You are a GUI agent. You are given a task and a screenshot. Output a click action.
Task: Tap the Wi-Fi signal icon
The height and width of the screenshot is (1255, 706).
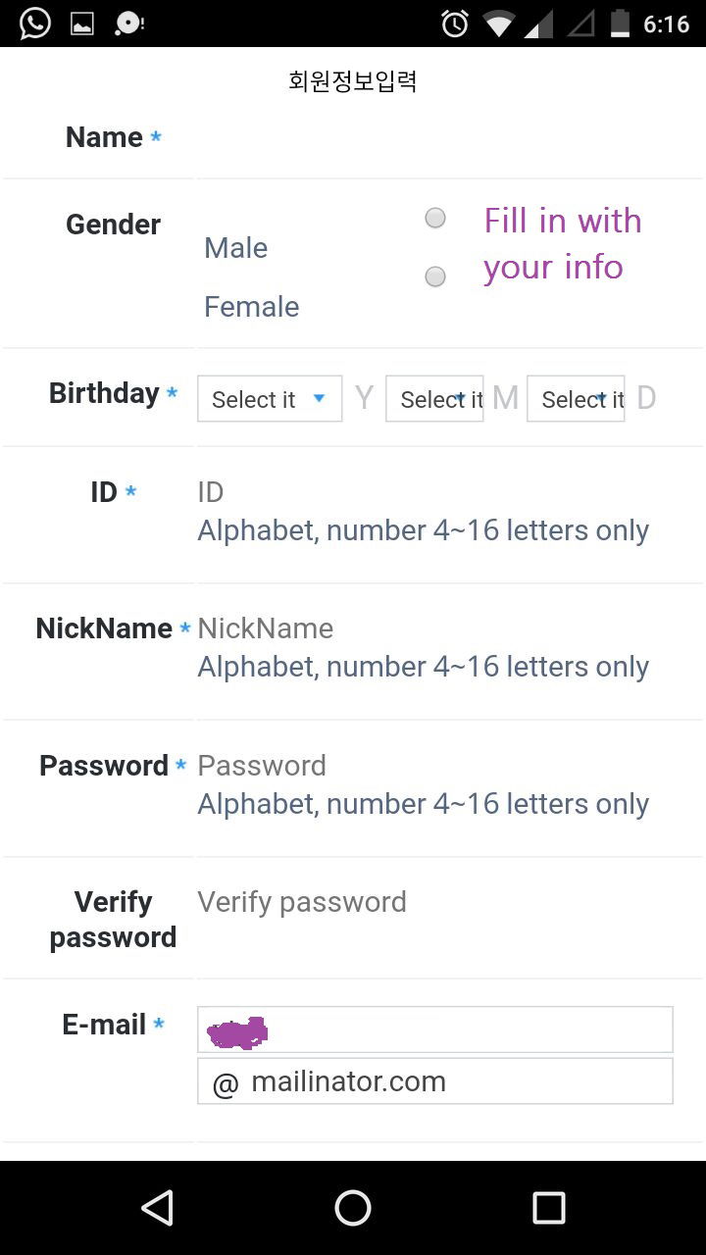[x=498, y=24]
